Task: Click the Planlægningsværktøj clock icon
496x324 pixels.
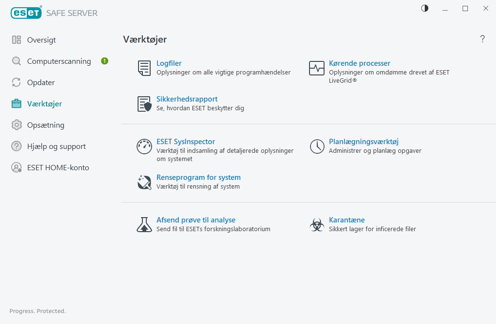Action: click(317, 147)
